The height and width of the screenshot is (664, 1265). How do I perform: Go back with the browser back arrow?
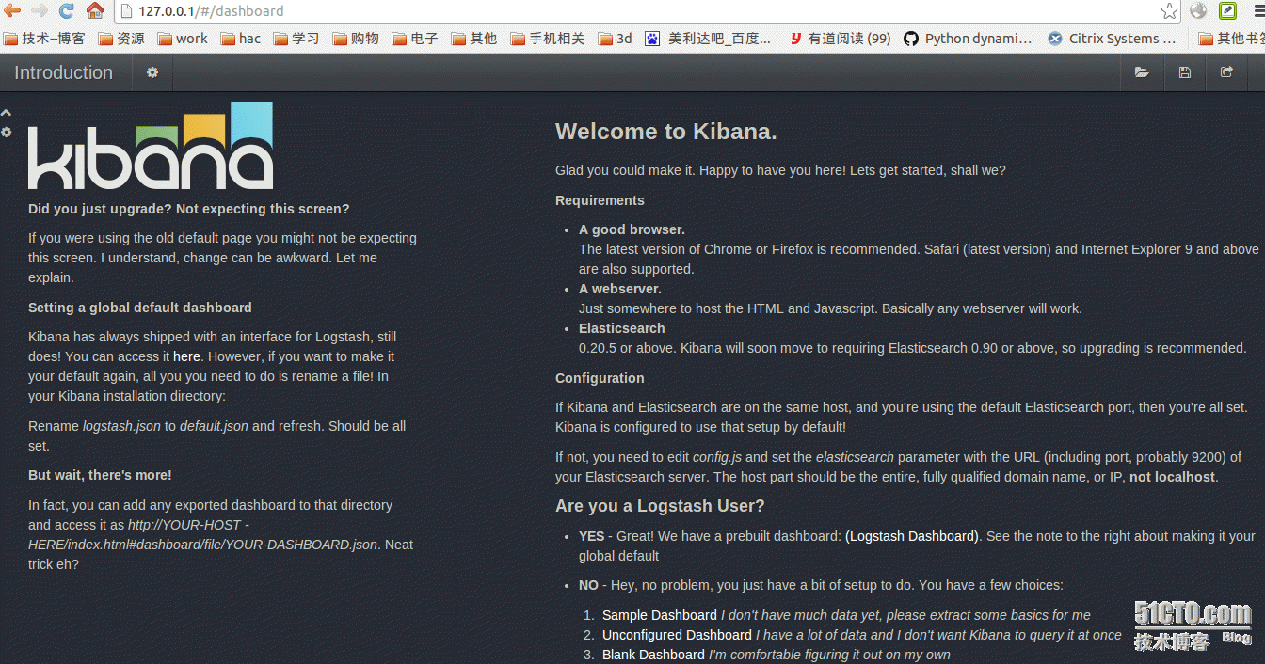(12, 11)
